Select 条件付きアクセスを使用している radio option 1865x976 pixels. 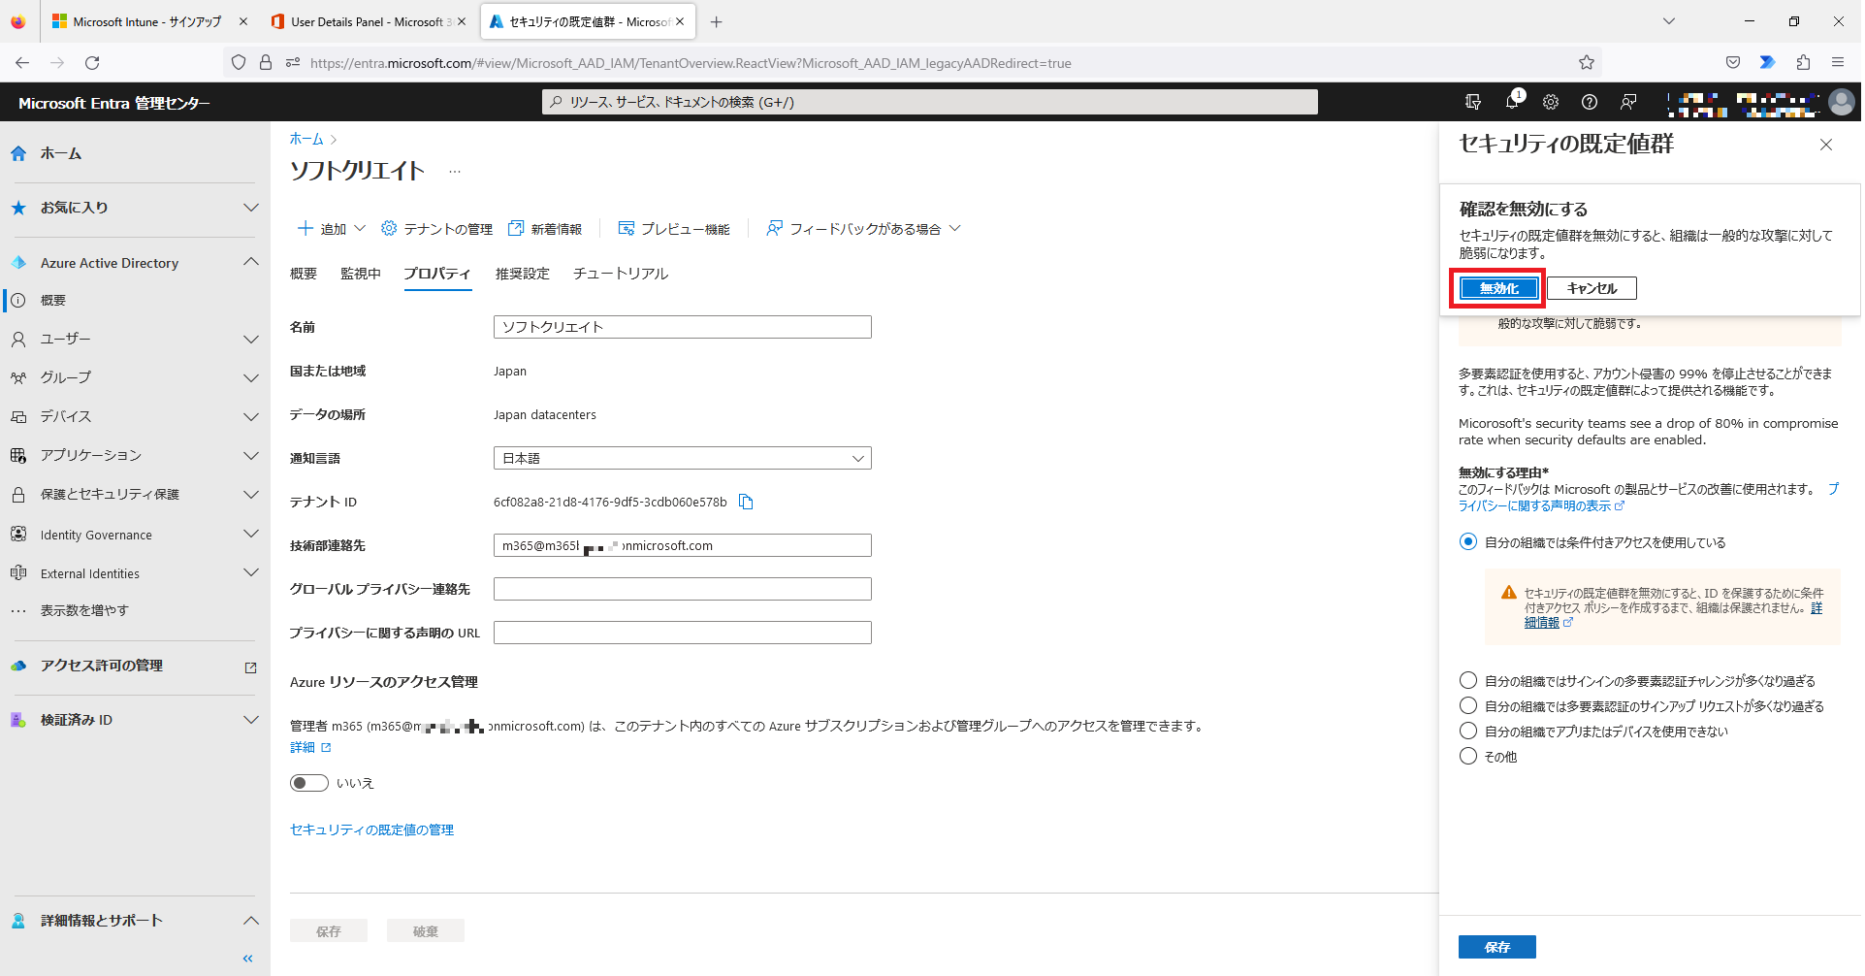tap(1468, 542)
